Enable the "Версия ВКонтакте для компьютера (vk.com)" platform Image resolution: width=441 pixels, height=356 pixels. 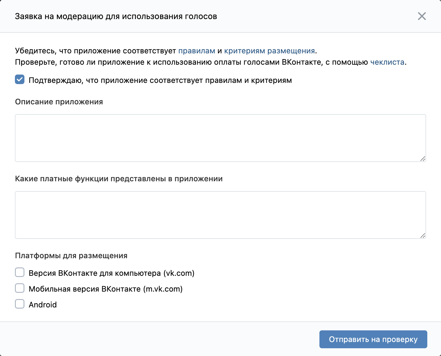point(19,272)
